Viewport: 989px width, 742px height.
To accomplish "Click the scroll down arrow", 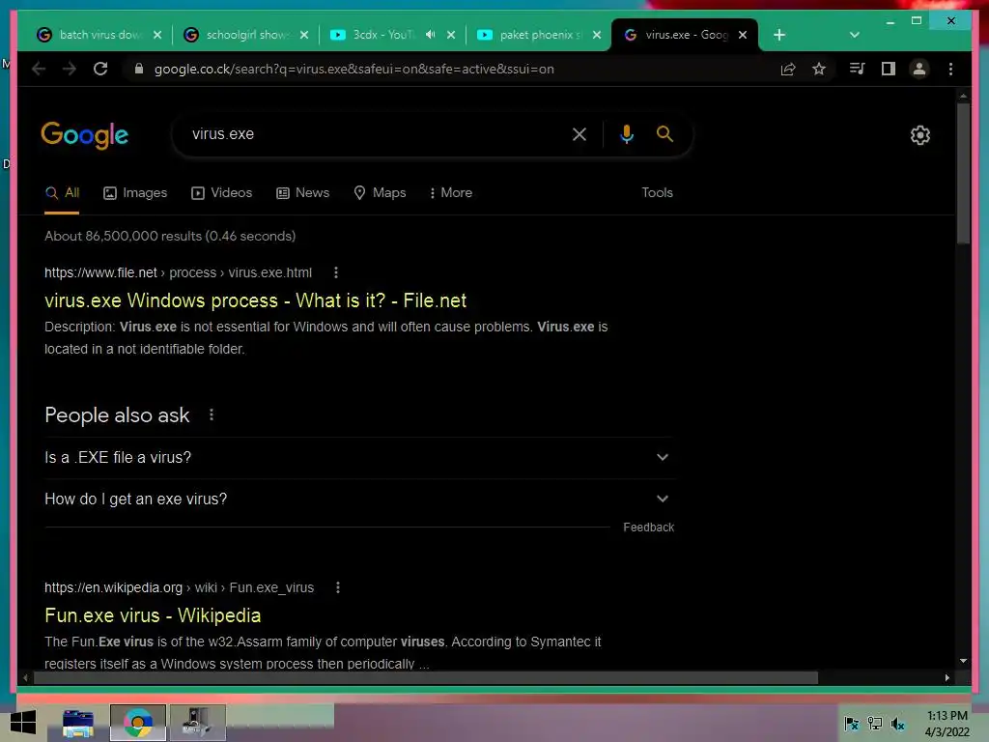I will (x=963, y=661).
